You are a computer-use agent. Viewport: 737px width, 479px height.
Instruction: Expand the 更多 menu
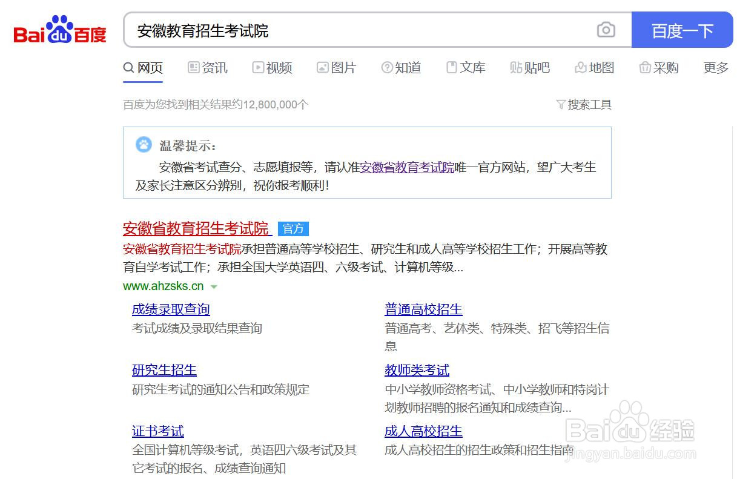(x=716, y=68)
